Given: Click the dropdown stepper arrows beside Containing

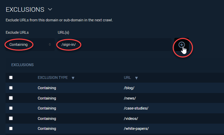Looking at the screenshot, I should coord(50,44).
